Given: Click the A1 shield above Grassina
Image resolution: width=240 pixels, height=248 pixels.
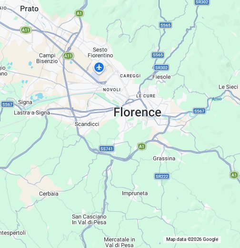Looking at the screenshot, I should coord(141,146).
